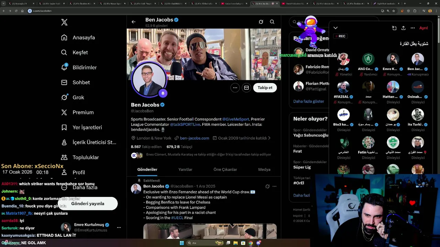Reload the page in Chrome
This screenshot has height=247, width=440.
pos(16,11)
